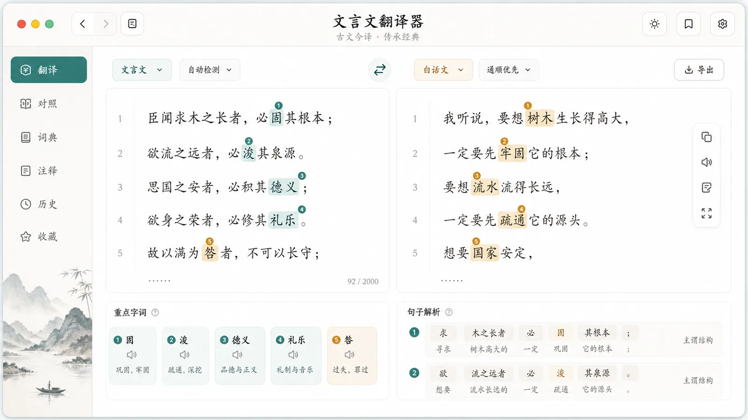This screenshot has width=748, height=420.
Task: Open the 白话文 target language dropdown
Action: (443, 70)
